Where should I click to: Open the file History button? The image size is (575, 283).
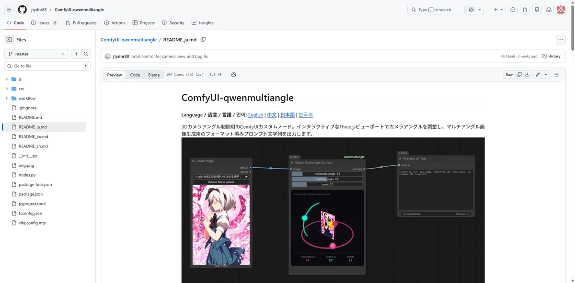[x=552, y=57]
